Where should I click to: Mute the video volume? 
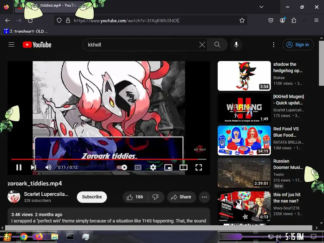click(48, 167)
